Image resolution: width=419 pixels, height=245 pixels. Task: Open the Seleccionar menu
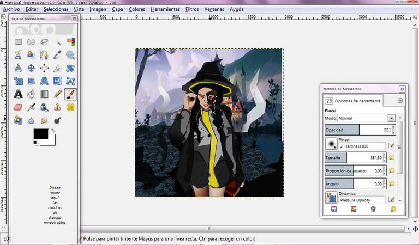56,9
